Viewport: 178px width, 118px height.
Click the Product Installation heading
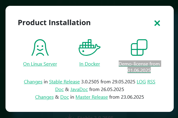(x=54, y=23)
